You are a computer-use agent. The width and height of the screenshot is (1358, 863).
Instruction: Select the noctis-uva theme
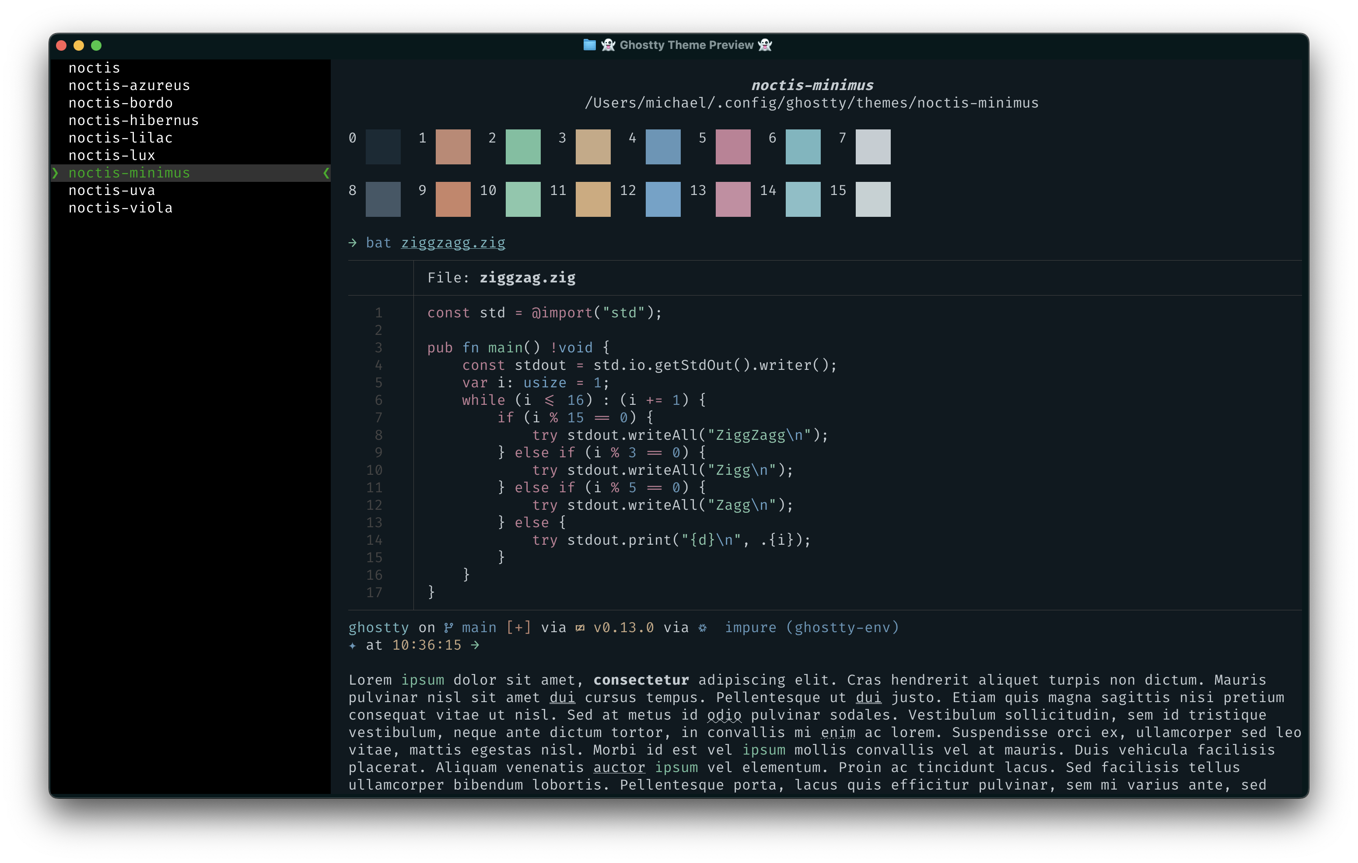(112, 190)
